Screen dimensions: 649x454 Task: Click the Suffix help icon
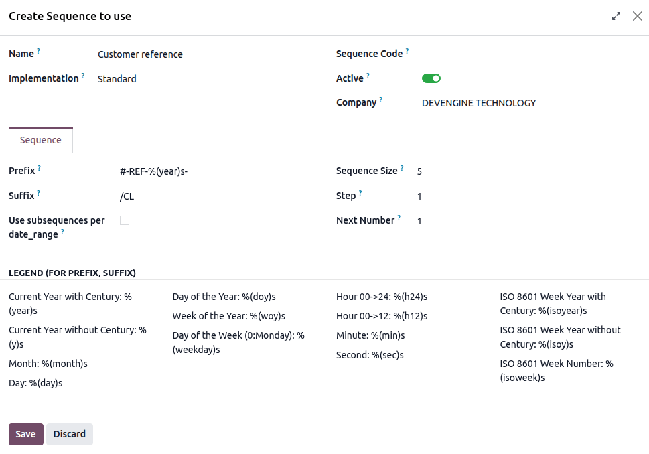37,191
